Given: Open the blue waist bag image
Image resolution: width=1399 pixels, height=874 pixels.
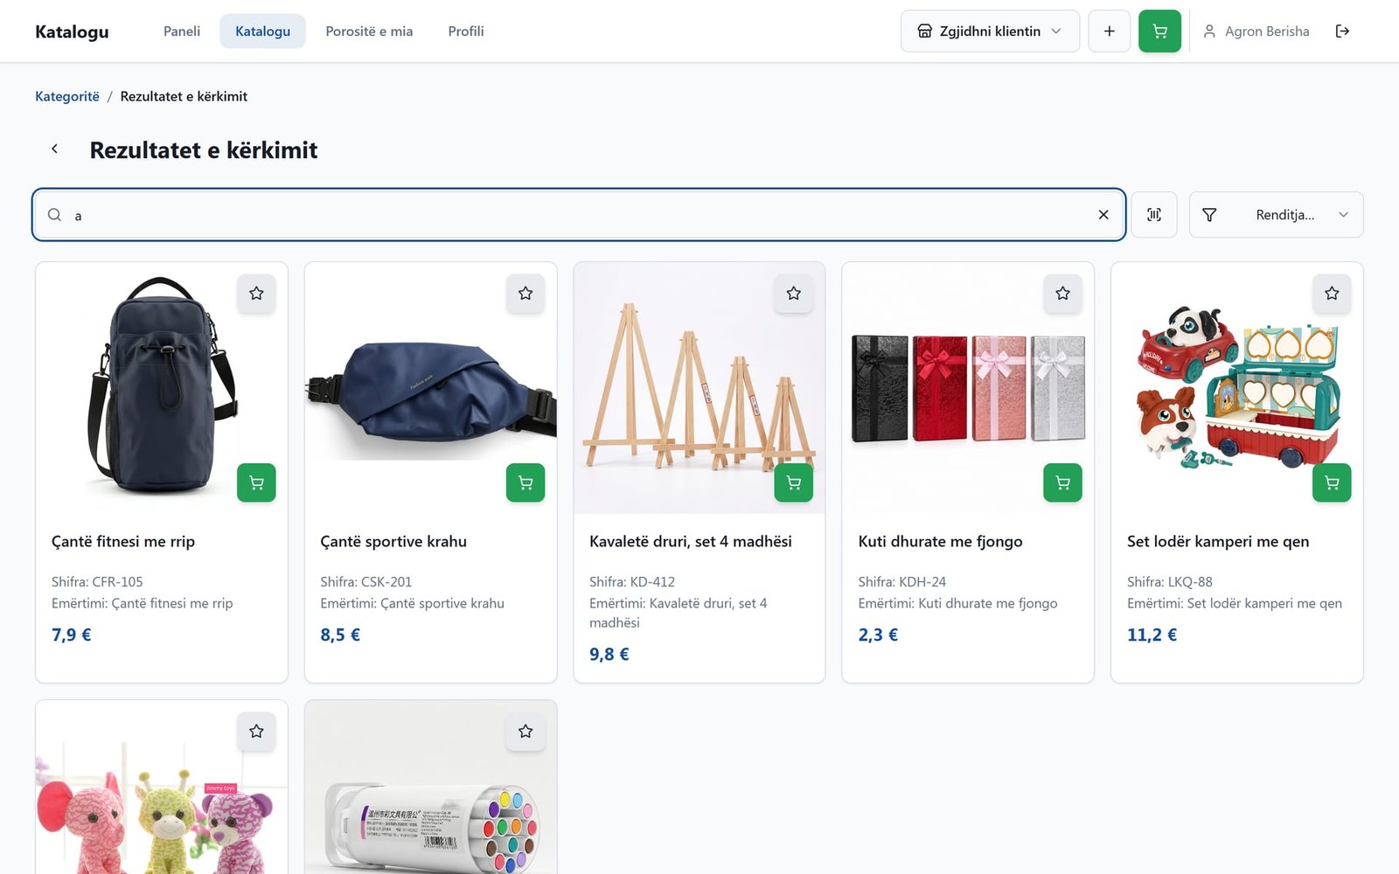Looking at the screenshot, I should [x=431, y=388].
